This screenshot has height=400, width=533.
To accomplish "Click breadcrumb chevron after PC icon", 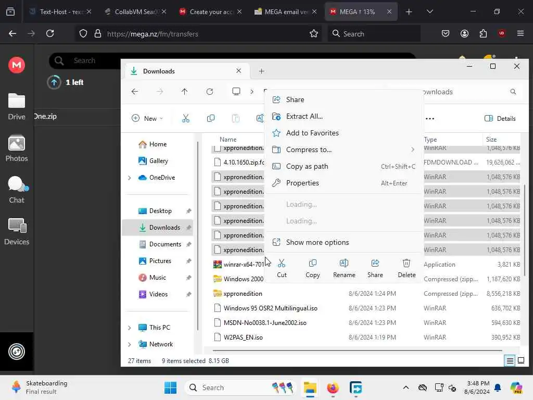I will (252, 92).
